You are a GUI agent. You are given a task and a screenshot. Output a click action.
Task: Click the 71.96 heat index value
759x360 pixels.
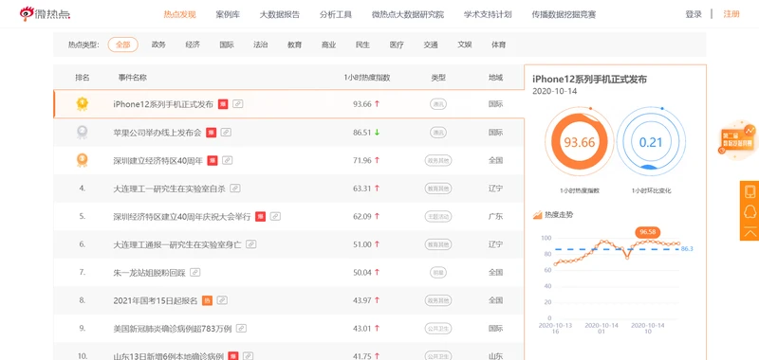coord(362,160)
